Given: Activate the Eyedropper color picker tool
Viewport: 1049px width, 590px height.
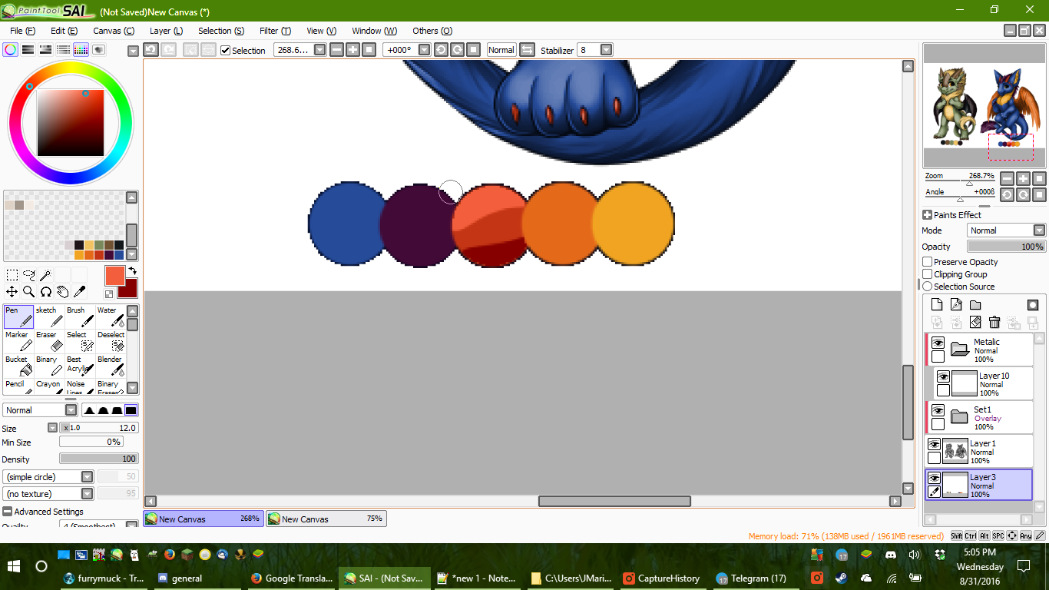Looking at the screenshot, I should coord(80,292).
